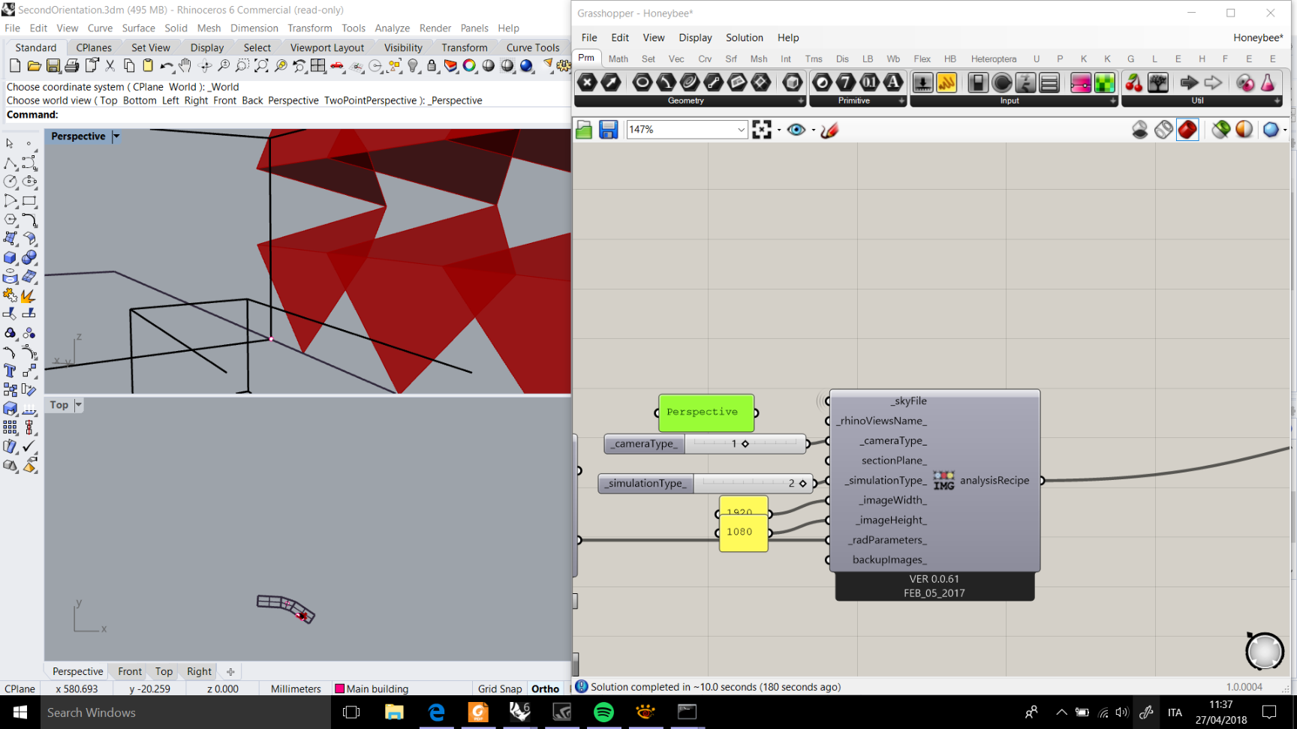
Task: Toggle Grasshopper preview eye icon
Action: 796,130
